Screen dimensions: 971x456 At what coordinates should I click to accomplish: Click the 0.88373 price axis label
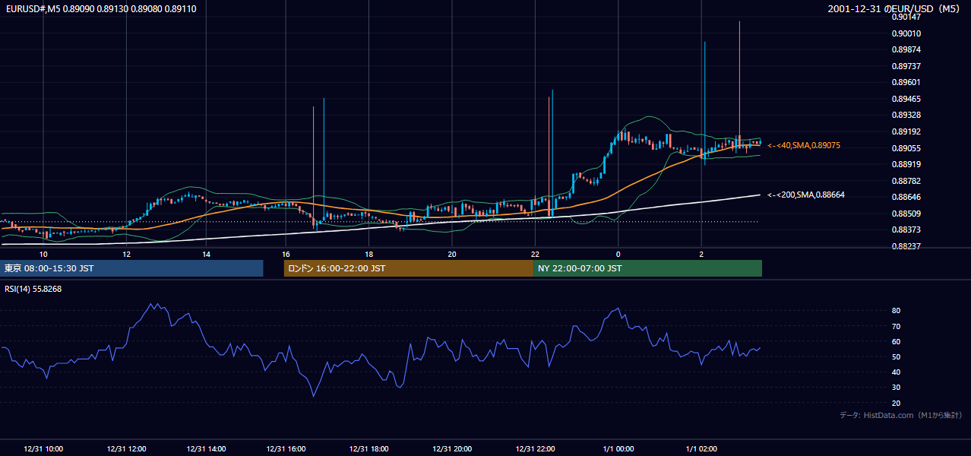click(906, 230)
